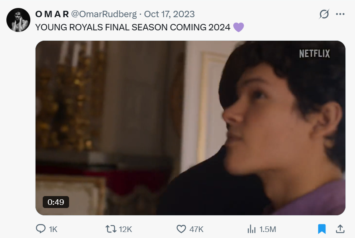Click the 1.5M views count
The height and width of the screenshot is (238, 355).
(268, 229)
